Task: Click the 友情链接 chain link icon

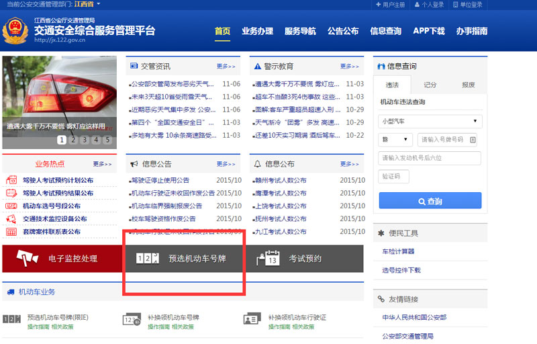Action: tap(381, 299)
